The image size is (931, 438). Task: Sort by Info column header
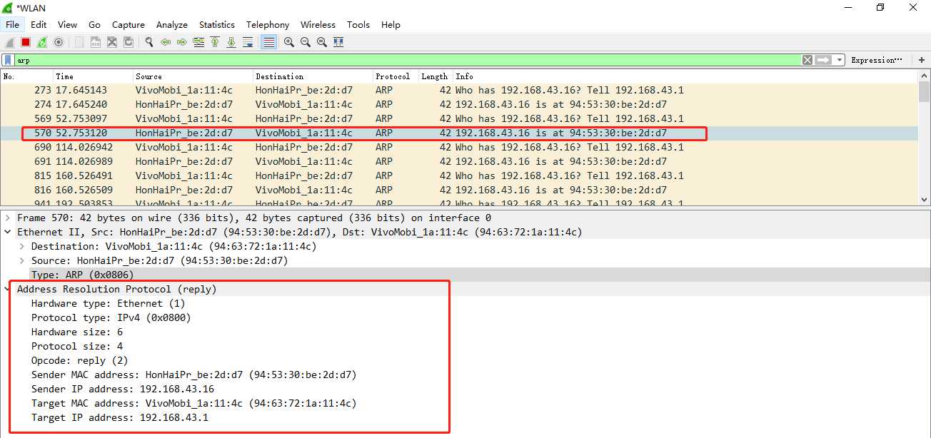tap(685, 76)
